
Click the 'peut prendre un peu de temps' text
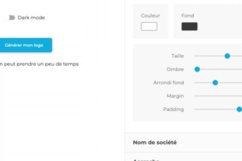39,64
